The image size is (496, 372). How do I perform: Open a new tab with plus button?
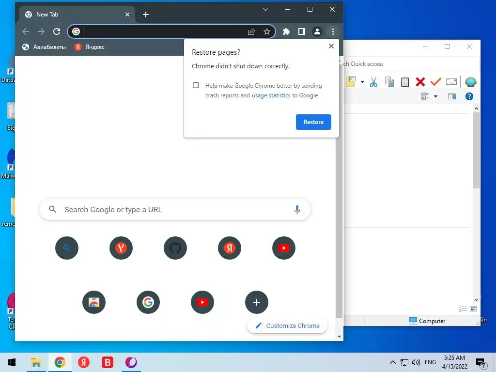pyautogui.click(x=145, y=15)
